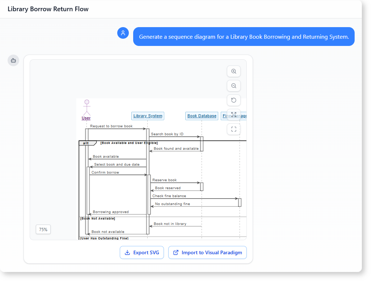Click the download icon inside Export SVG
Screen dimensions: 372x285
tap(127, 252)
